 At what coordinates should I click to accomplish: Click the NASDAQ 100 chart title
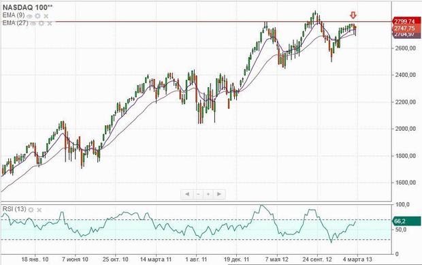[28, 7]
